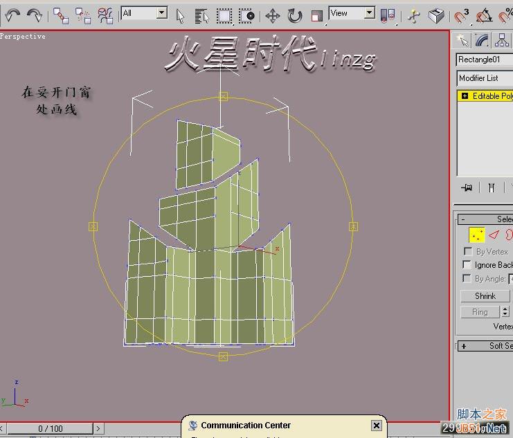Click the Pin Stack icon
The height and width of the screenshot is (438, 513).
[x=466, y=188]
